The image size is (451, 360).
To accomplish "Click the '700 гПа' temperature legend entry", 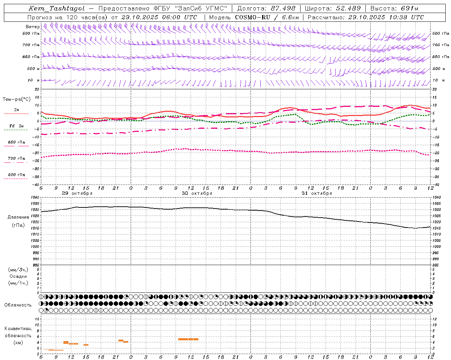I will (17, 158).
